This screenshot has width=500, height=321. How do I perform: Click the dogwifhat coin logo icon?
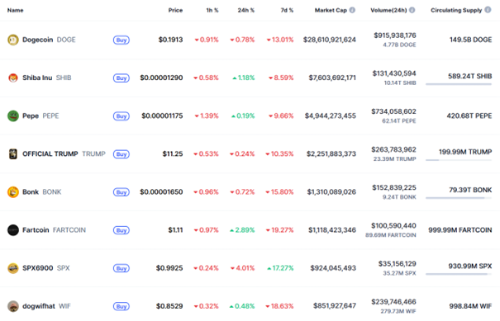click(13, 306)
